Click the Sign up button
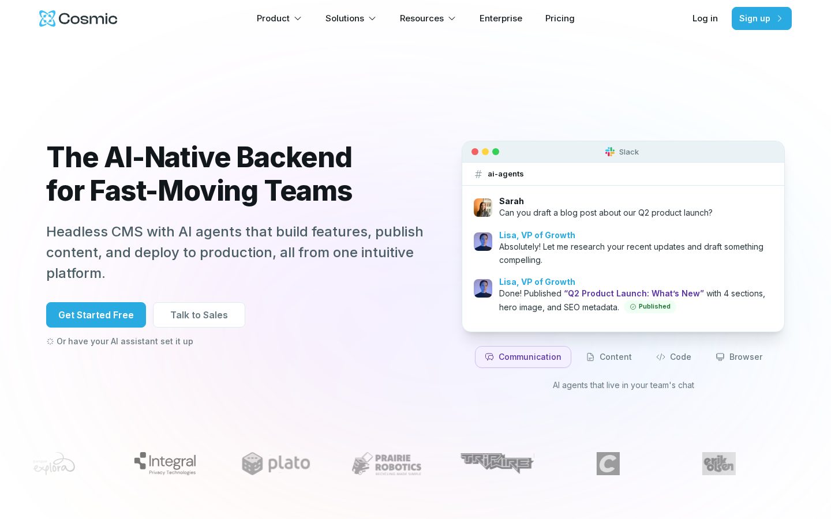The image size is (831, 519). coord(762,18)
